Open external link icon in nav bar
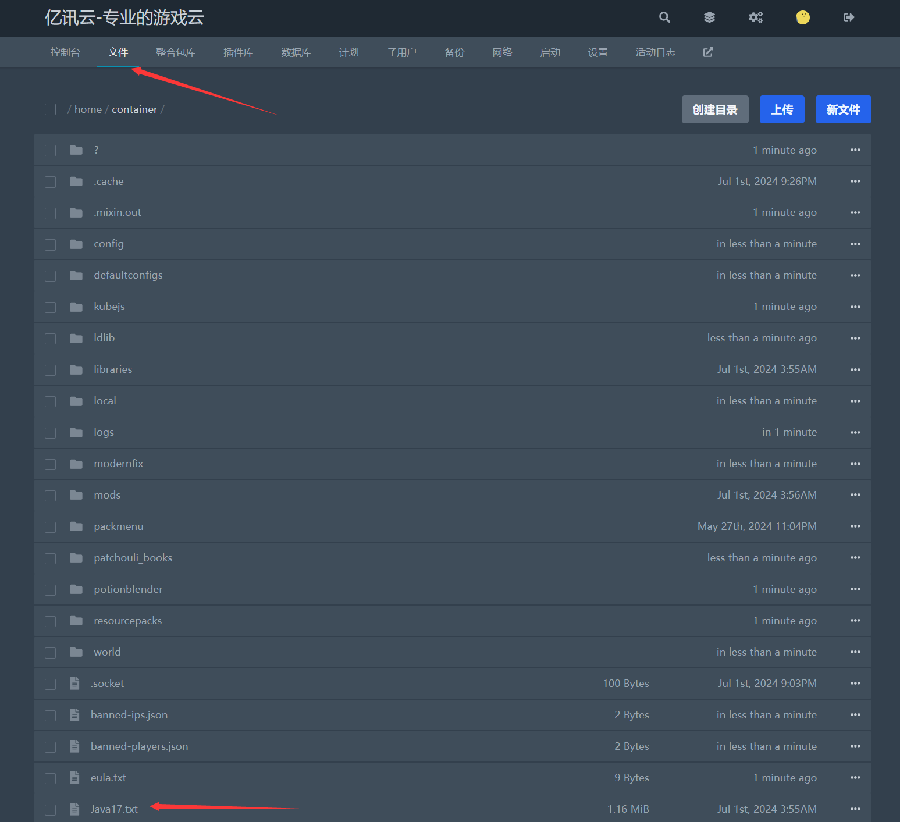The height and width of the screenshot is (822, 900). tap(708, 52)
